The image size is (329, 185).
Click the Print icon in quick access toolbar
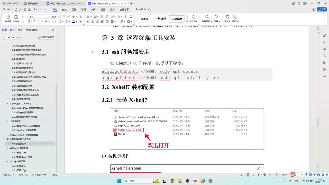[25, 10]
